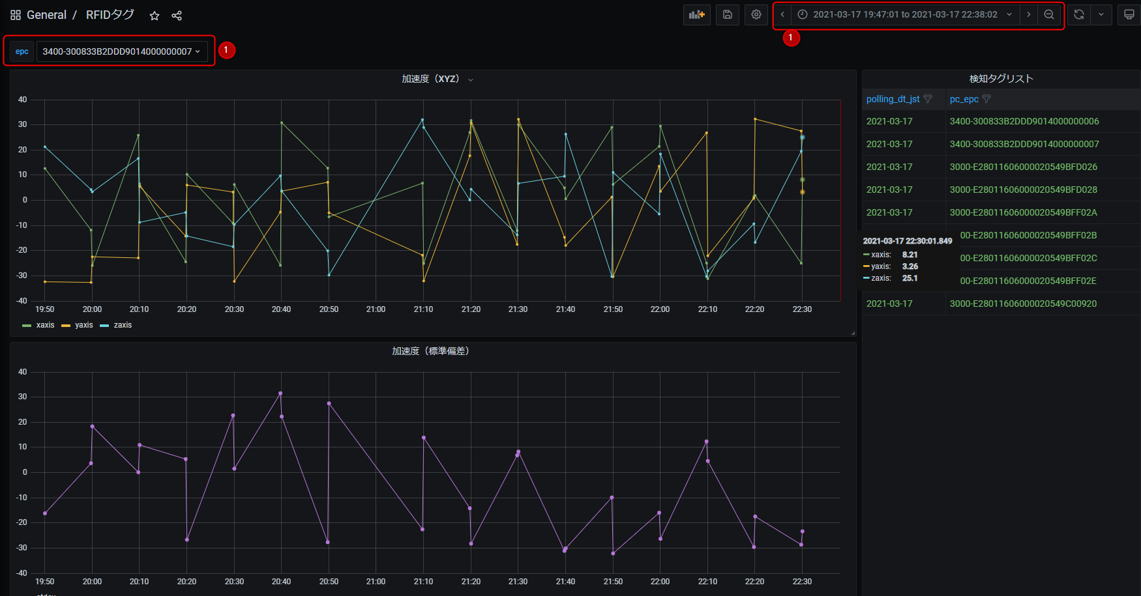Shift time range back with the left arrow
This screenshot has height=596, width=1141.
[x=782, y=14]
